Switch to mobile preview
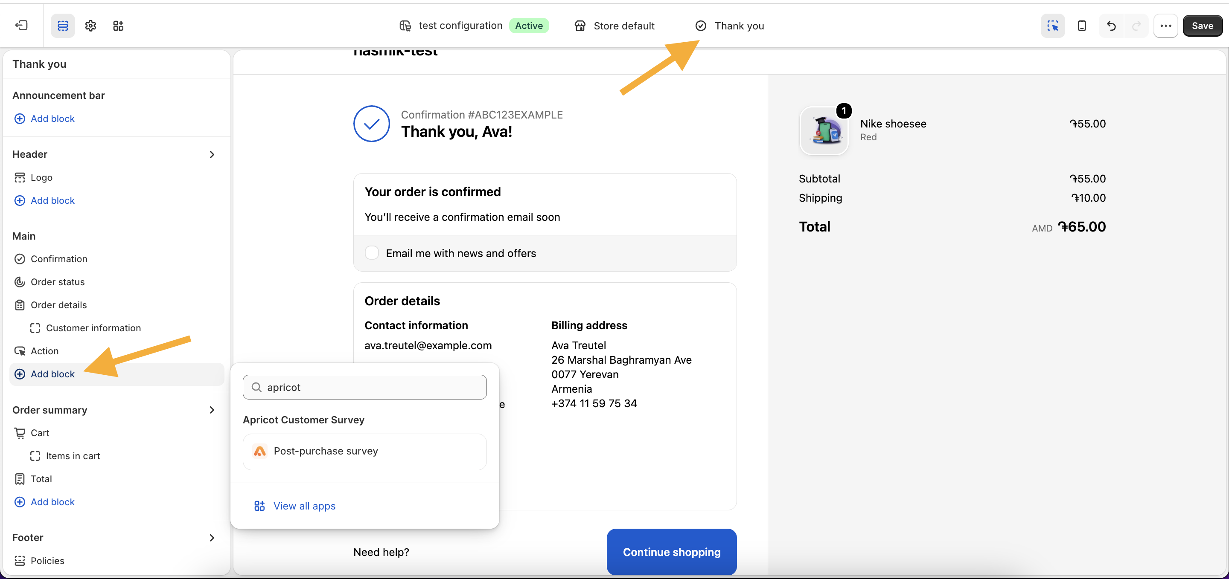Image resolution: width=1229 pixels, height=579 pixels. [x=1082, y=26]
